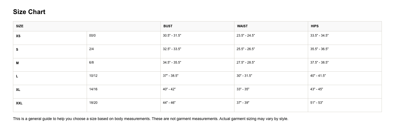Screen dimensions: 394x125
Task: Click the XS size row label
Action: [18, 36]
